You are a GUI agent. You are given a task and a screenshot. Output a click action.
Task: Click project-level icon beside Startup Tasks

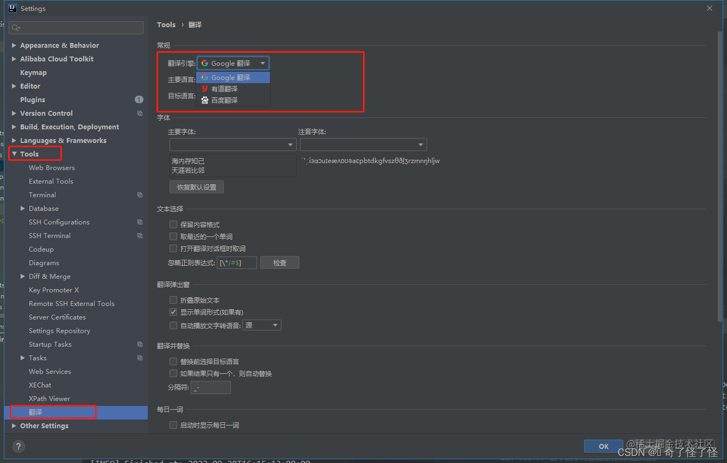pos(140,344)
